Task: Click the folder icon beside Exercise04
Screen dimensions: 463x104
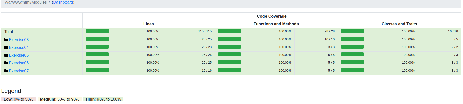Action: click(6, 47)
